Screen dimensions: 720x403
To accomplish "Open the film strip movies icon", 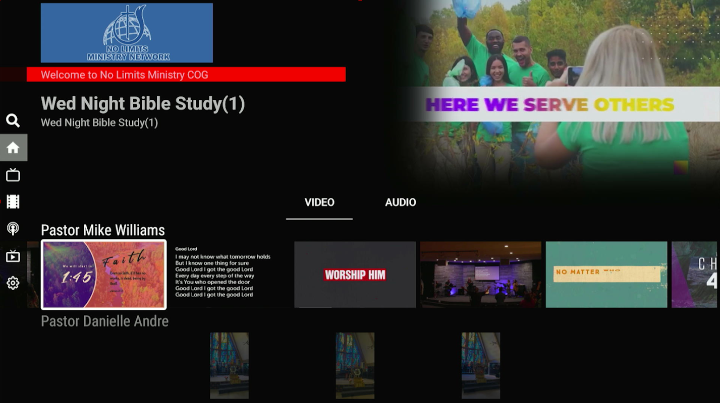I will tap(13, 202).
